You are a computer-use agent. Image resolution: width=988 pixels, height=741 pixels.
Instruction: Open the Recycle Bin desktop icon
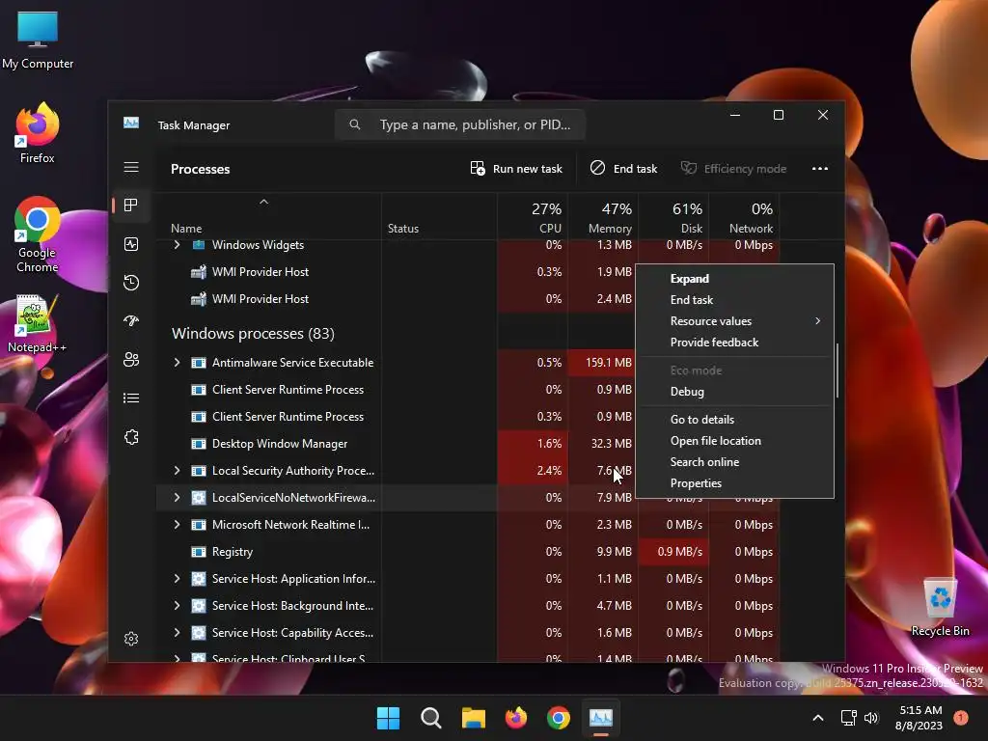tap(940, 608)
